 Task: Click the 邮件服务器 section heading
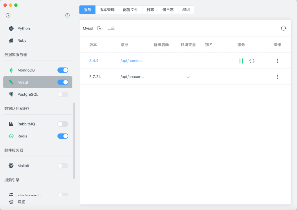(x=14, y=150)
